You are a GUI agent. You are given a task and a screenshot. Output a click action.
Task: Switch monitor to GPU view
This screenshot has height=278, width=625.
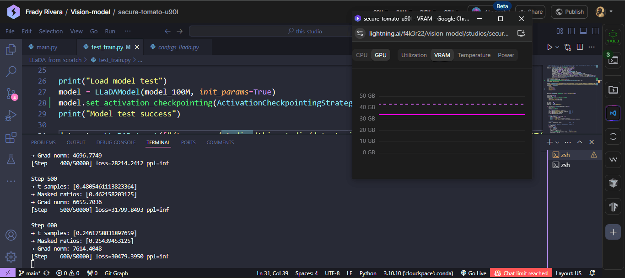click(x=380, y=55)
